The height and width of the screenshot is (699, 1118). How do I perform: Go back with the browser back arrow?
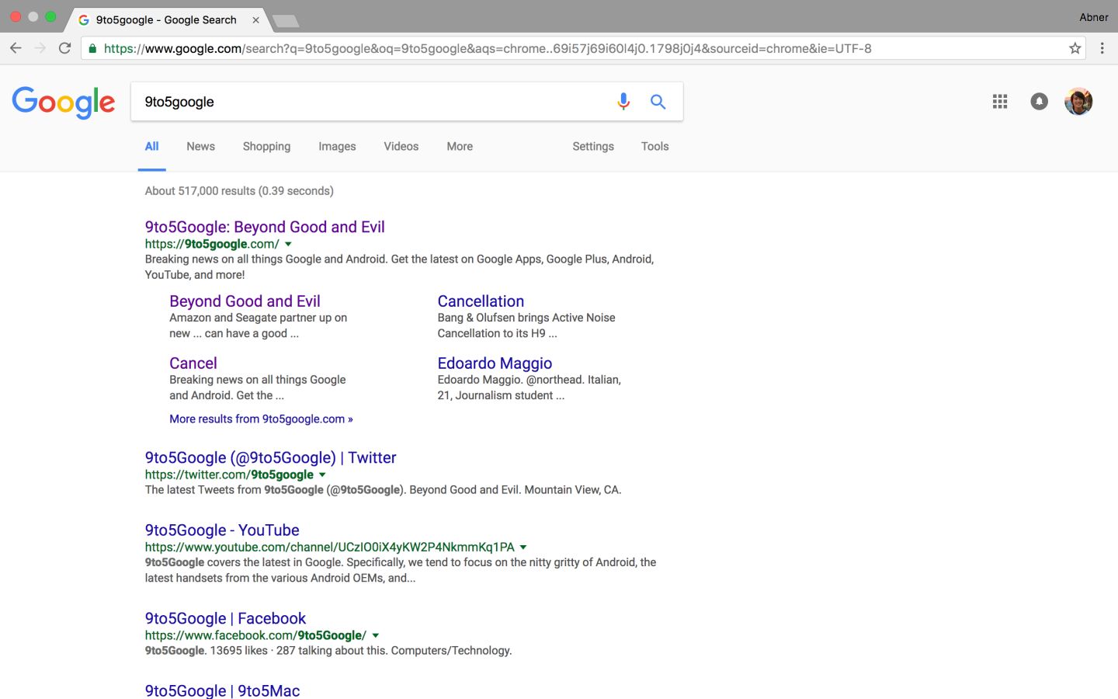pyautogui.click(x=16, y=48)
